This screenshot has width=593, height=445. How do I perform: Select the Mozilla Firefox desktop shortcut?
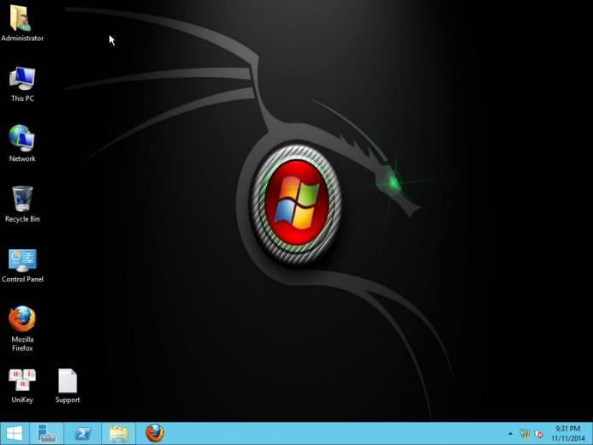pos(22,329)
